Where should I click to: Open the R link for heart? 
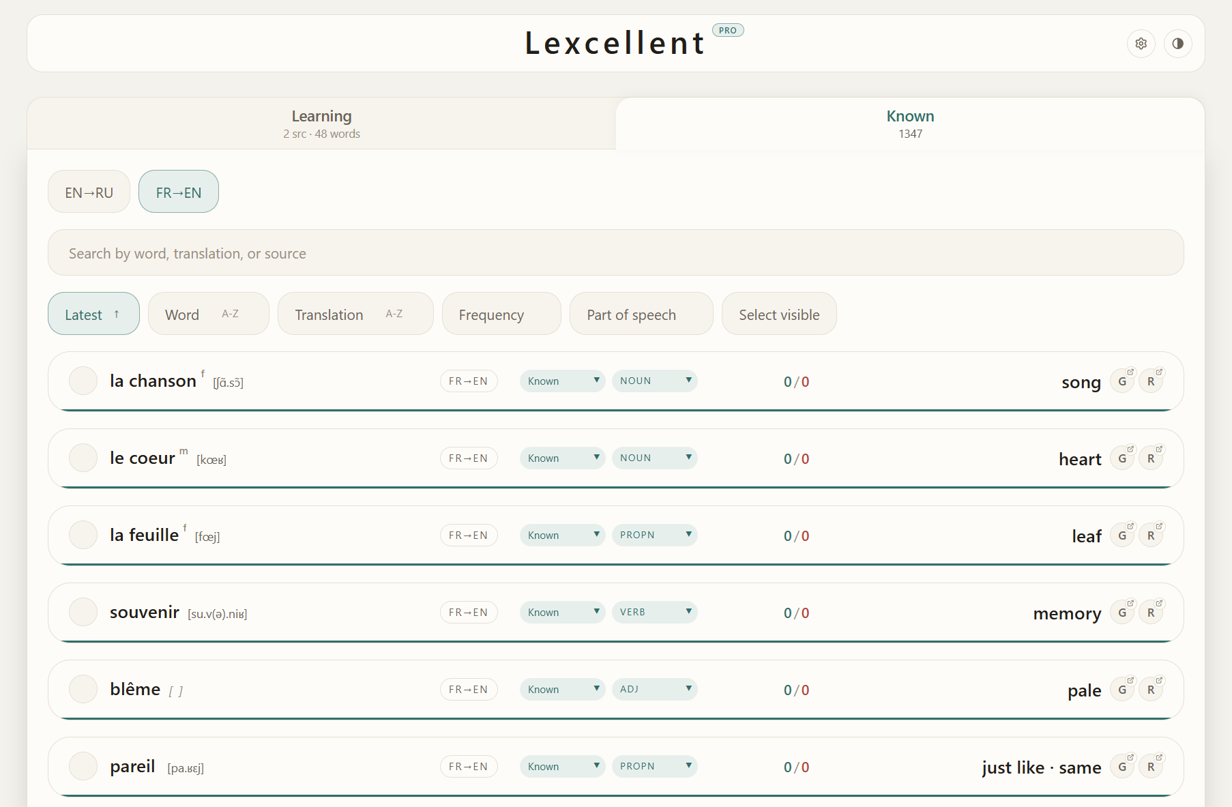point(1151,458)
